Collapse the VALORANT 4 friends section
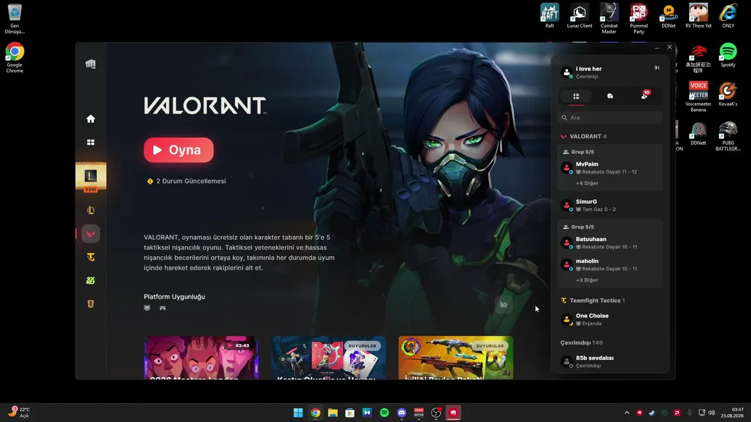Image resolution: width=751 pixels, height=422 pixels. 584,137
